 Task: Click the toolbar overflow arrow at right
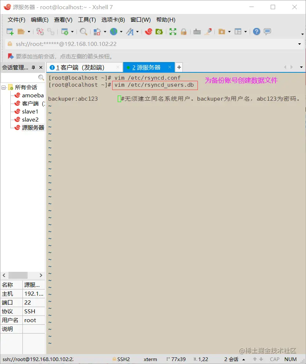[302, 34]
